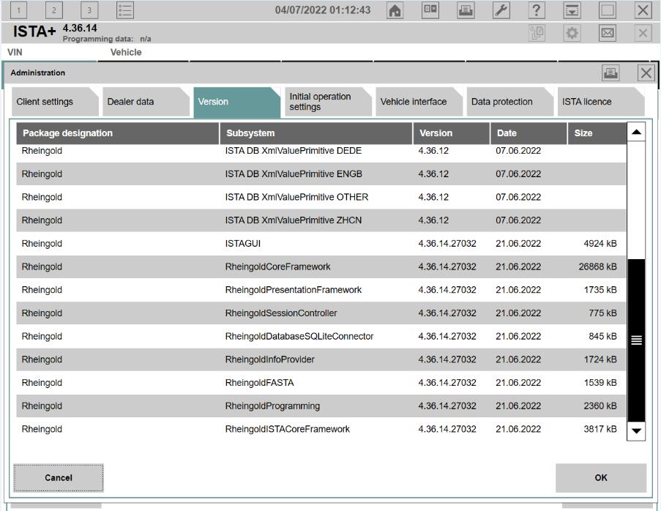Image resolution: width=661 pixels, height=511 pixels.
Task: Click the scrollbar down arrow
Action: (x=636, y=431)
